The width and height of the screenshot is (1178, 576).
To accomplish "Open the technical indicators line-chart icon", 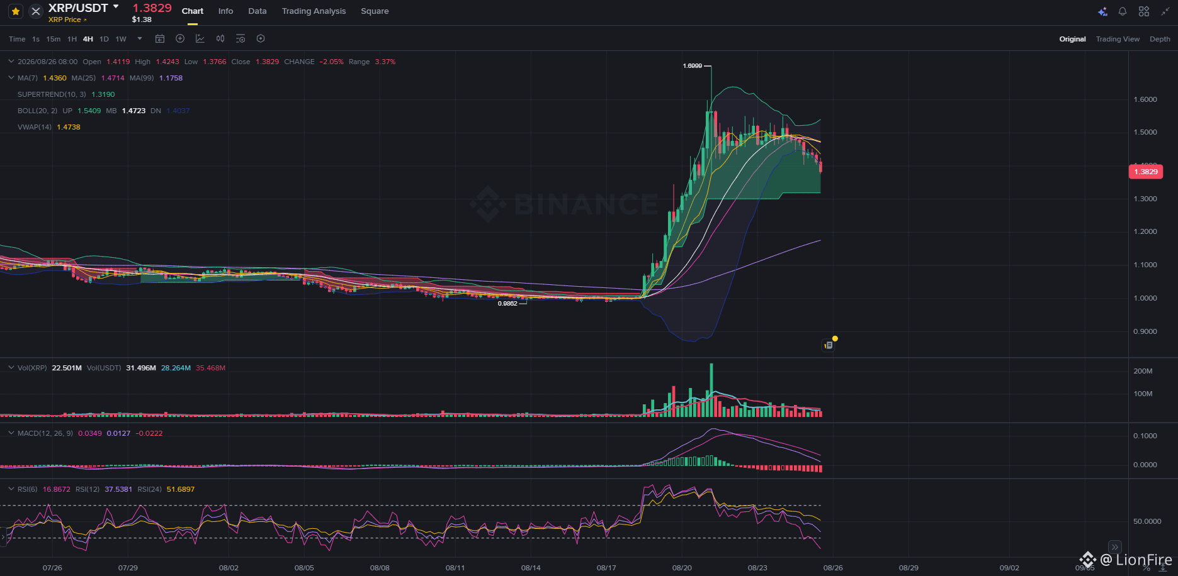I will [200, 39].
